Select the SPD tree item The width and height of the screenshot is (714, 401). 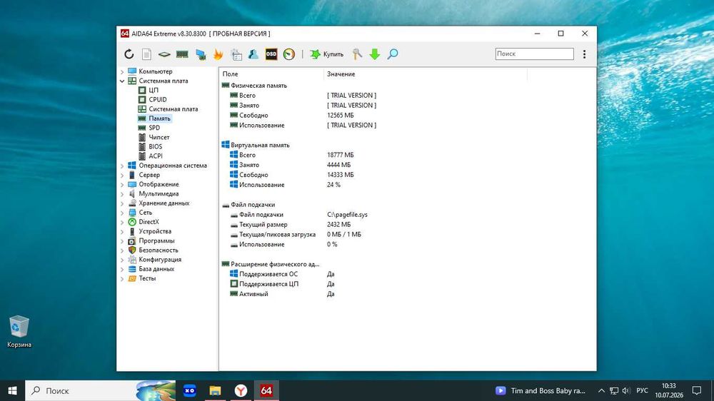tap(154, 128)
